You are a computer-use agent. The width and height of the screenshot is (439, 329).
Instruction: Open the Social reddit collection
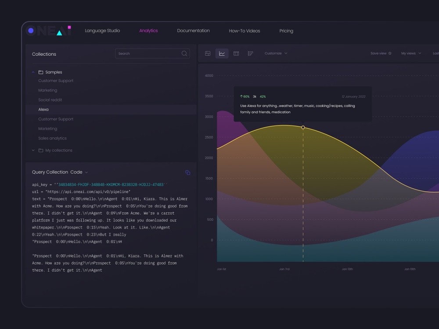(50, 100)
